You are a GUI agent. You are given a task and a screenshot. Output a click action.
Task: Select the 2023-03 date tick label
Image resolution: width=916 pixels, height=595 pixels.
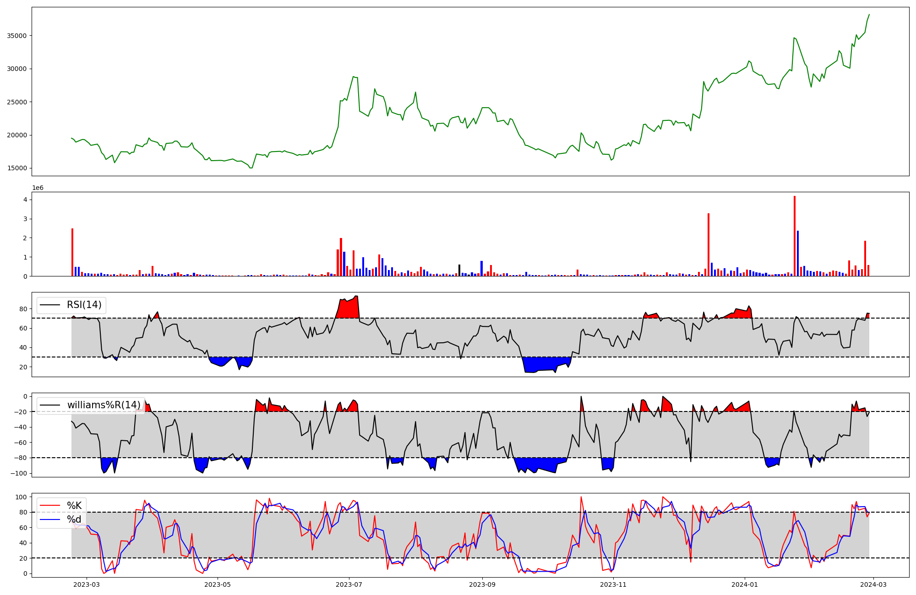coord(86,584)
